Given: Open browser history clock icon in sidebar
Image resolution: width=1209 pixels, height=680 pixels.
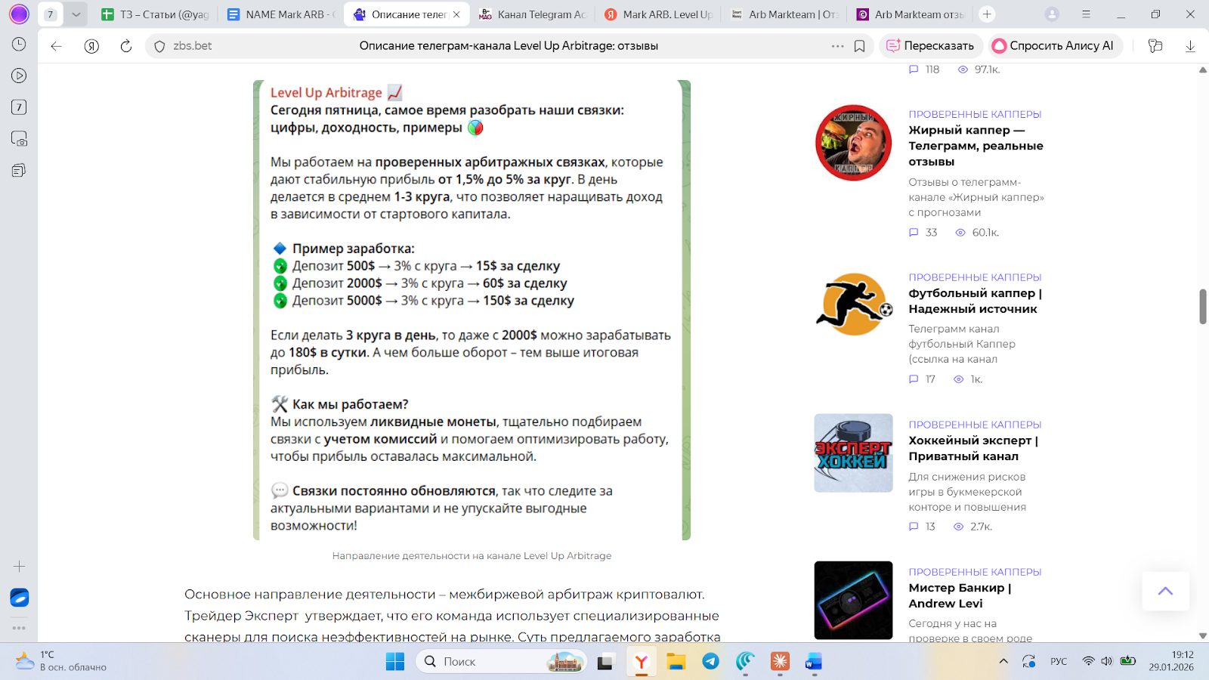Looking at the screenshot, I should pyautogui.click(x=19, y=45).
